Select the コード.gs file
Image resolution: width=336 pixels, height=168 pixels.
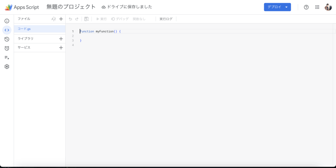[x=40, y=29]
